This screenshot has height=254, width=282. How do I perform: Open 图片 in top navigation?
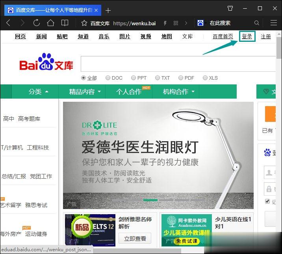pos(125,37)
